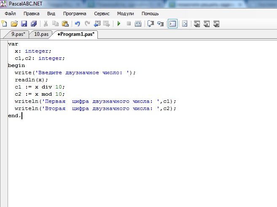Open the Помощь menu

tap(150, 13)
